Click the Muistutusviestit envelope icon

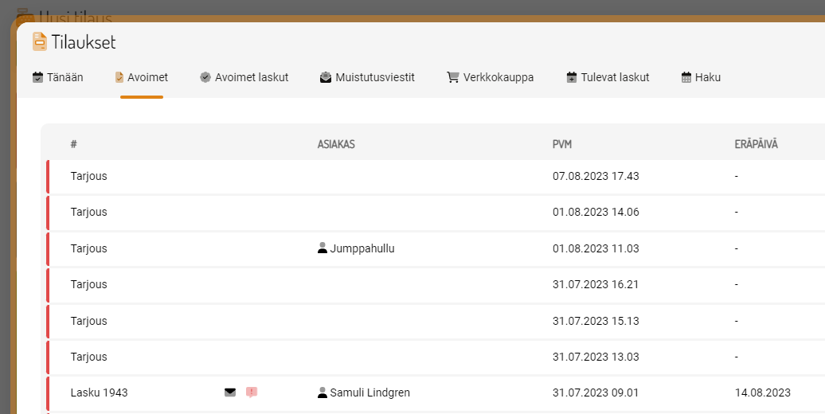click(x=326, y=78)
